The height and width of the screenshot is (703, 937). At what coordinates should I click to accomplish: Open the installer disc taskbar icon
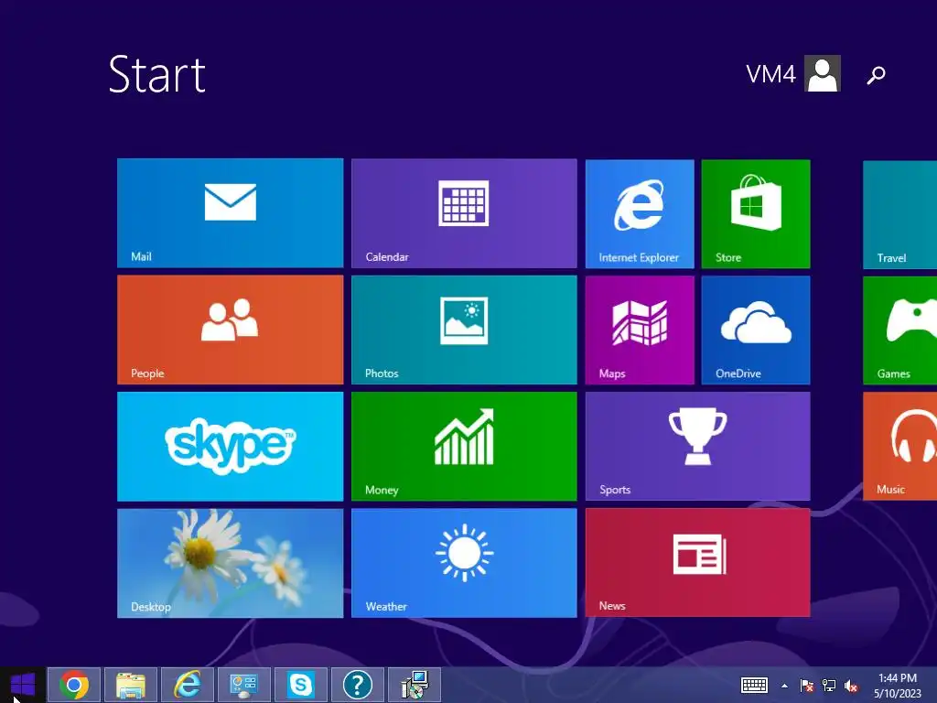pos(415,685)
